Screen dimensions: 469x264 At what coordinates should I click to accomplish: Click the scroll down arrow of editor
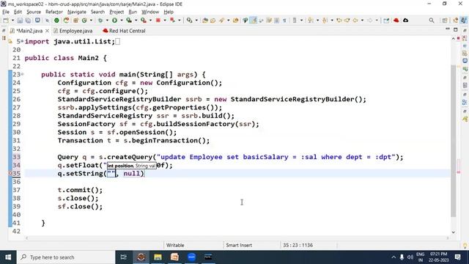(454, 232)
